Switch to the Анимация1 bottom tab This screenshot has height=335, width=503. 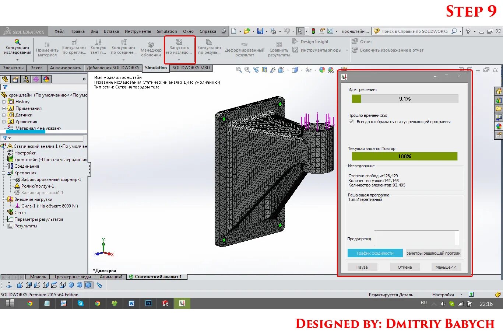coord(111,277)
